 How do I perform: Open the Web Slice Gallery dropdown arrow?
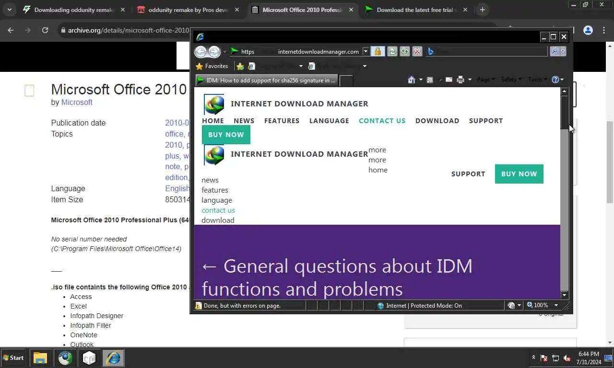[365, 66]
